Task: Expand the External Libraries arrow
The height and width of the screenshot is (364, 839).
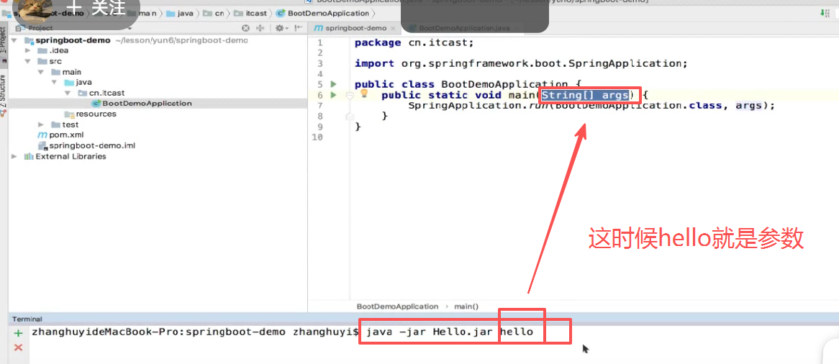Action: [14, 156]
